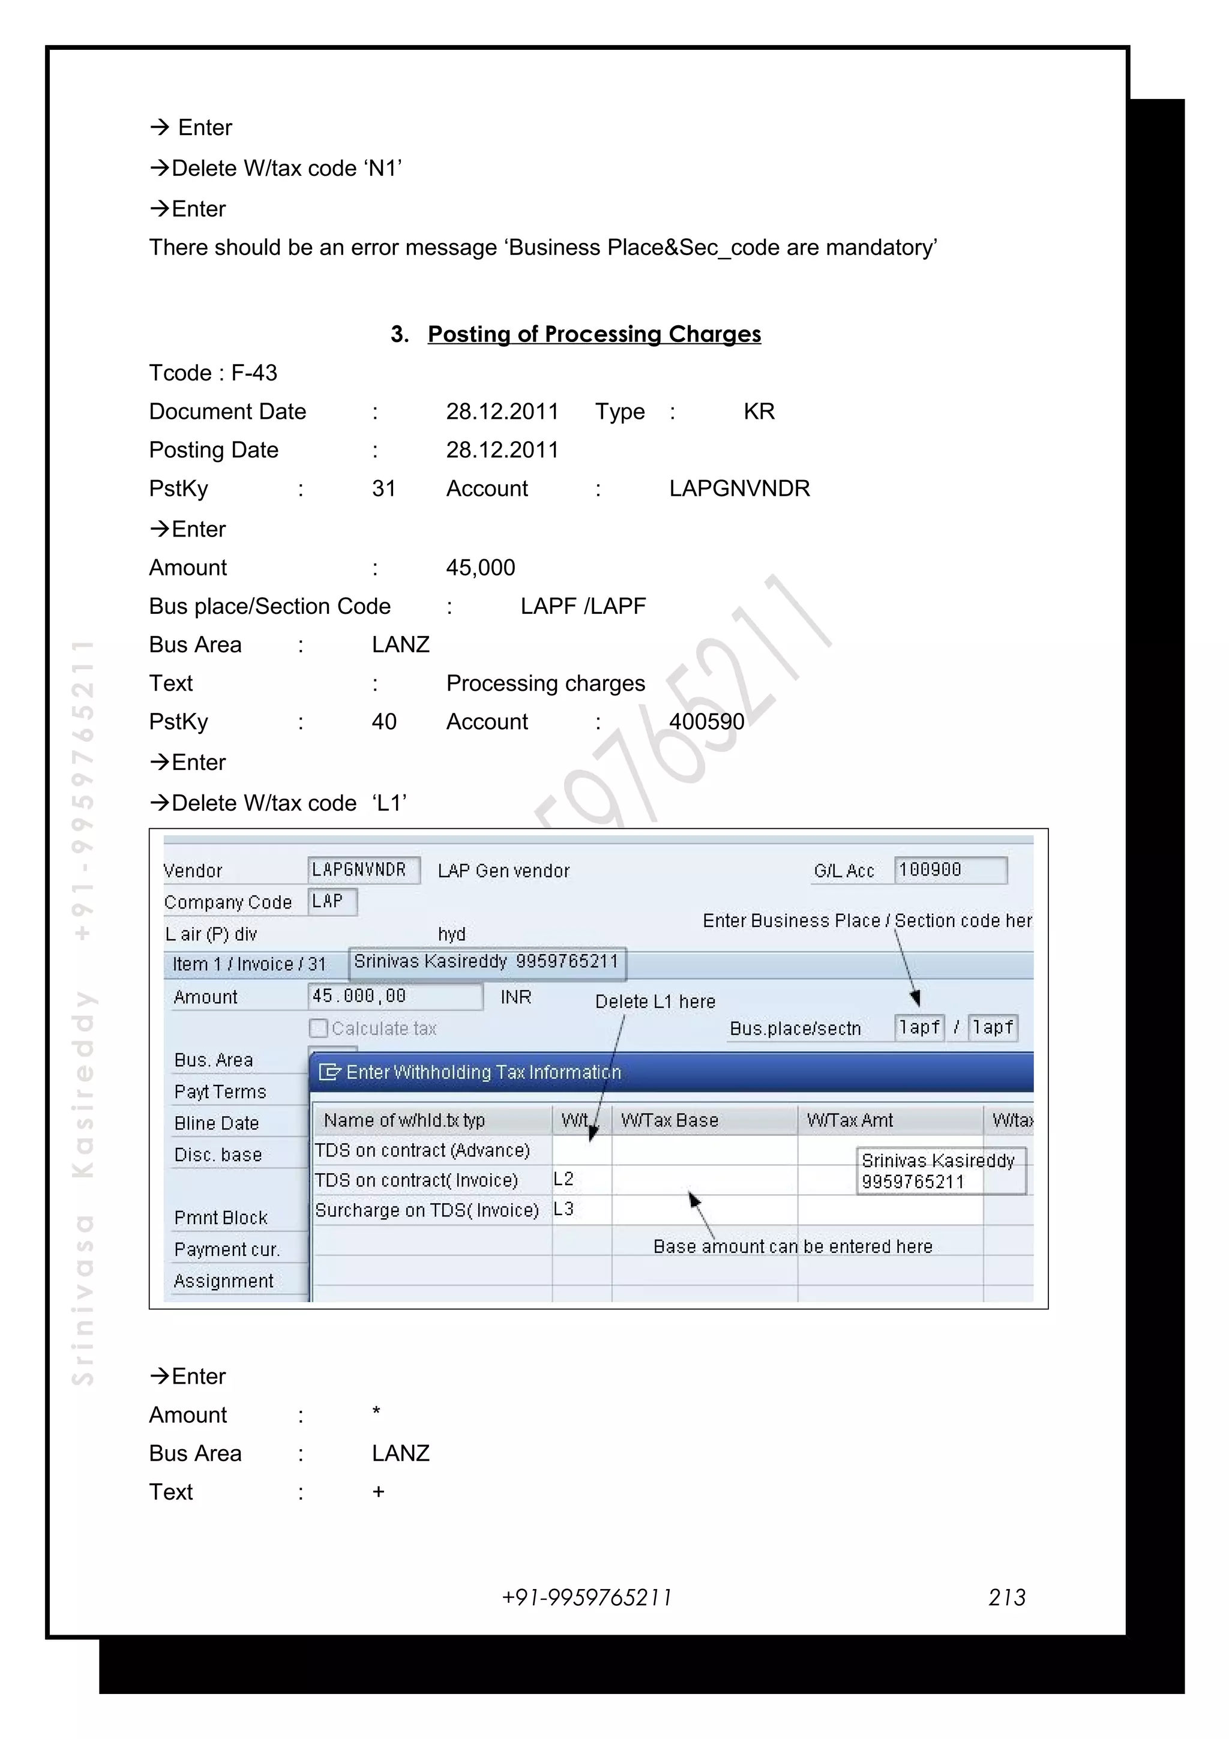1229x1739 pixels.
Task: Click the Company Code field LAP
Action: pyautogui.click(x=332, y=901)
